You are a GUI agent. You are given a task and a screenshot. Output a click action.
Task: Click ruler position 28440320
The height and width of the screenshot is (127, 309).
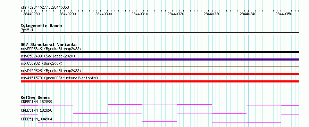(176, 14)
